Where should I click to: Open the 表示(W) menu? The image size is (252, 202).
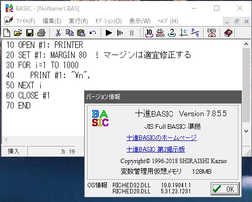140,21
